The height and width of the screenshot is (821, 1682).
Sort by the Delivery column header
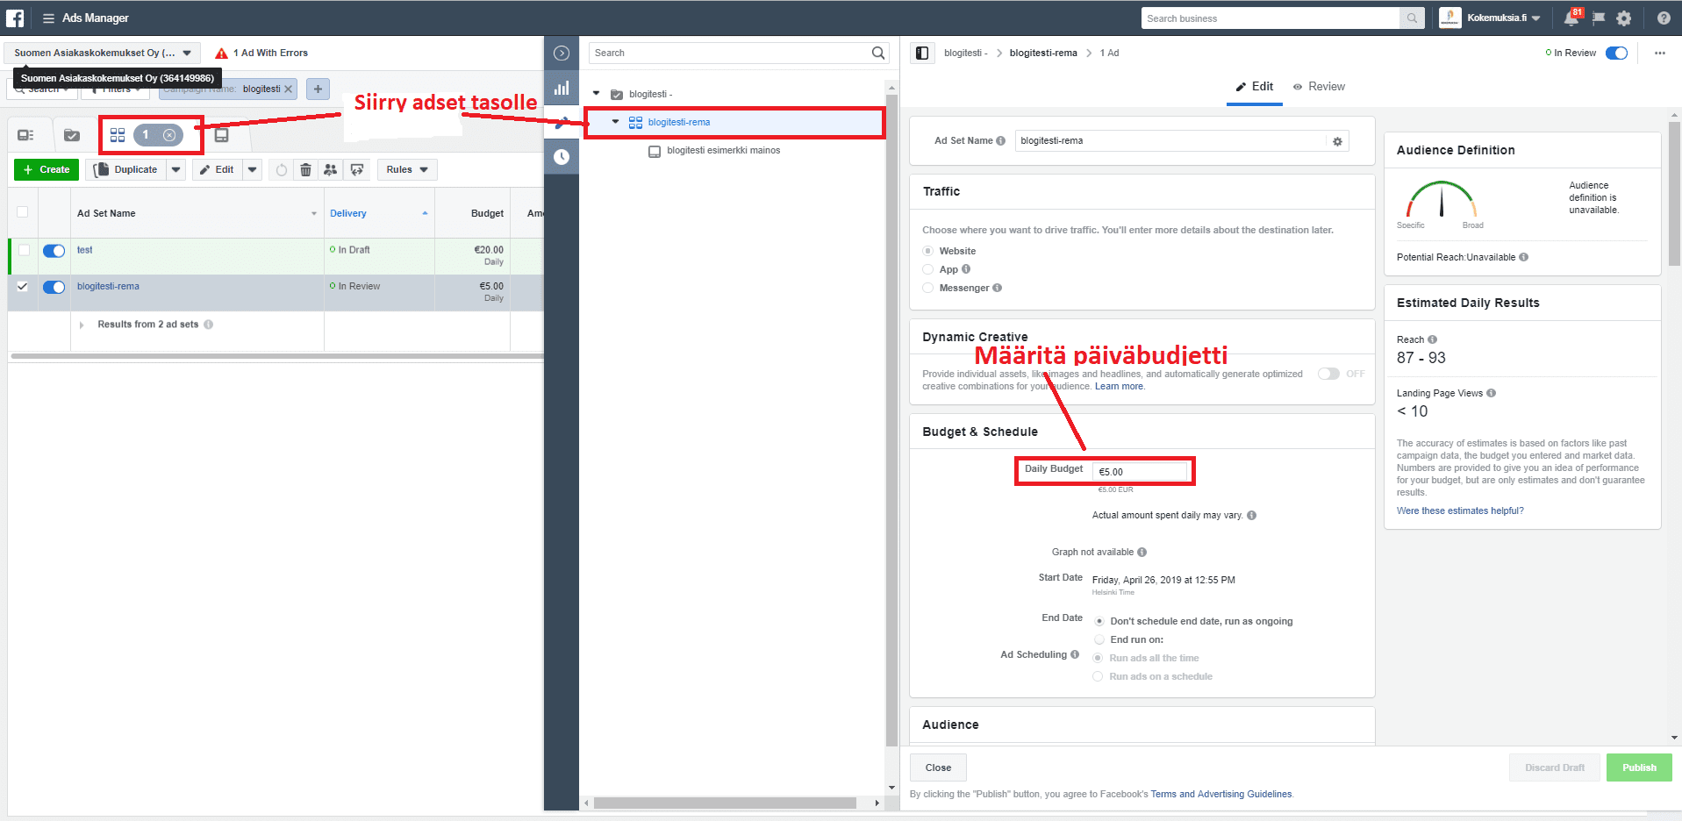(348, 214)
